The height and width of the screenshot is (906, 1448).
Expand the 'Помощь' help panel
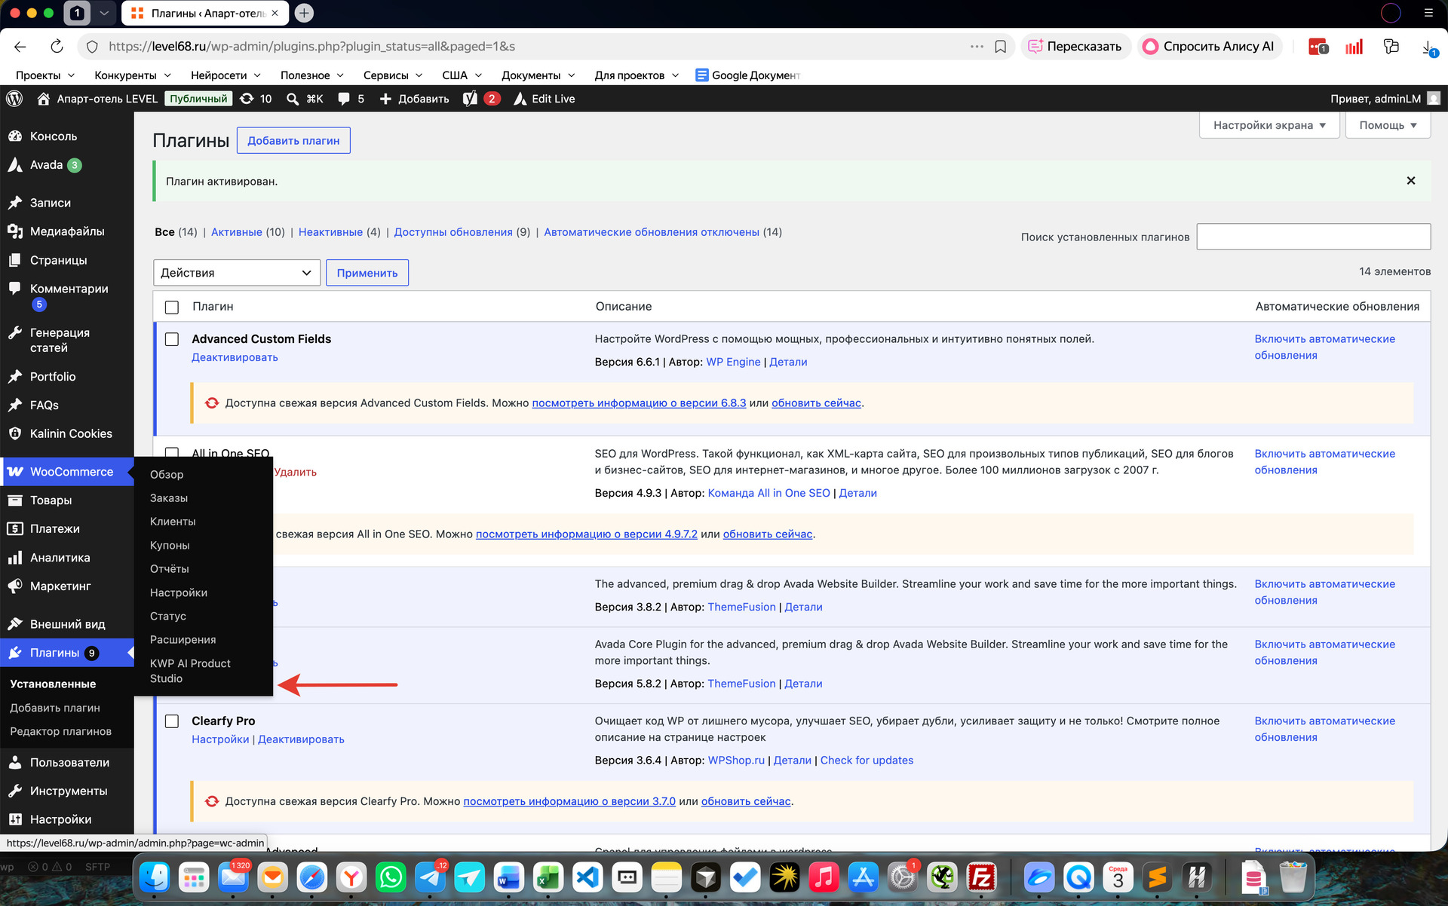(x=1388, y=125)
